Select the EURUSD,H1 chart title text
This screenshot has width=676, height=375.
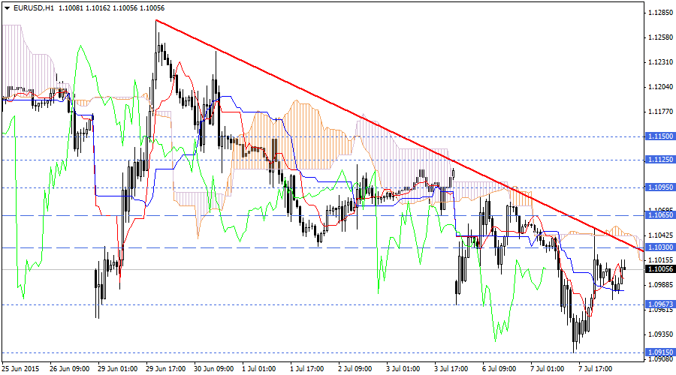34,8
